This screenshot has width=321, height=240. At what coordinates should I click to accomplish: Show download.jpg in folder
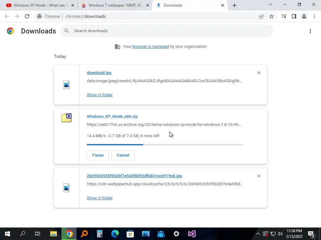pos(100,95)
